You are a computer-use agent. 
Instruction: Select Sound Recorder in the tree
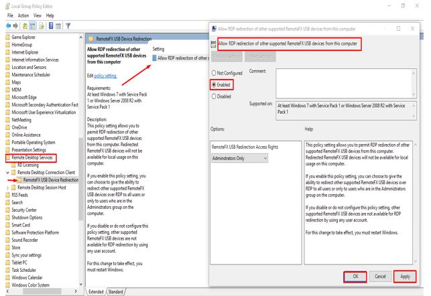tap(25, 240)
